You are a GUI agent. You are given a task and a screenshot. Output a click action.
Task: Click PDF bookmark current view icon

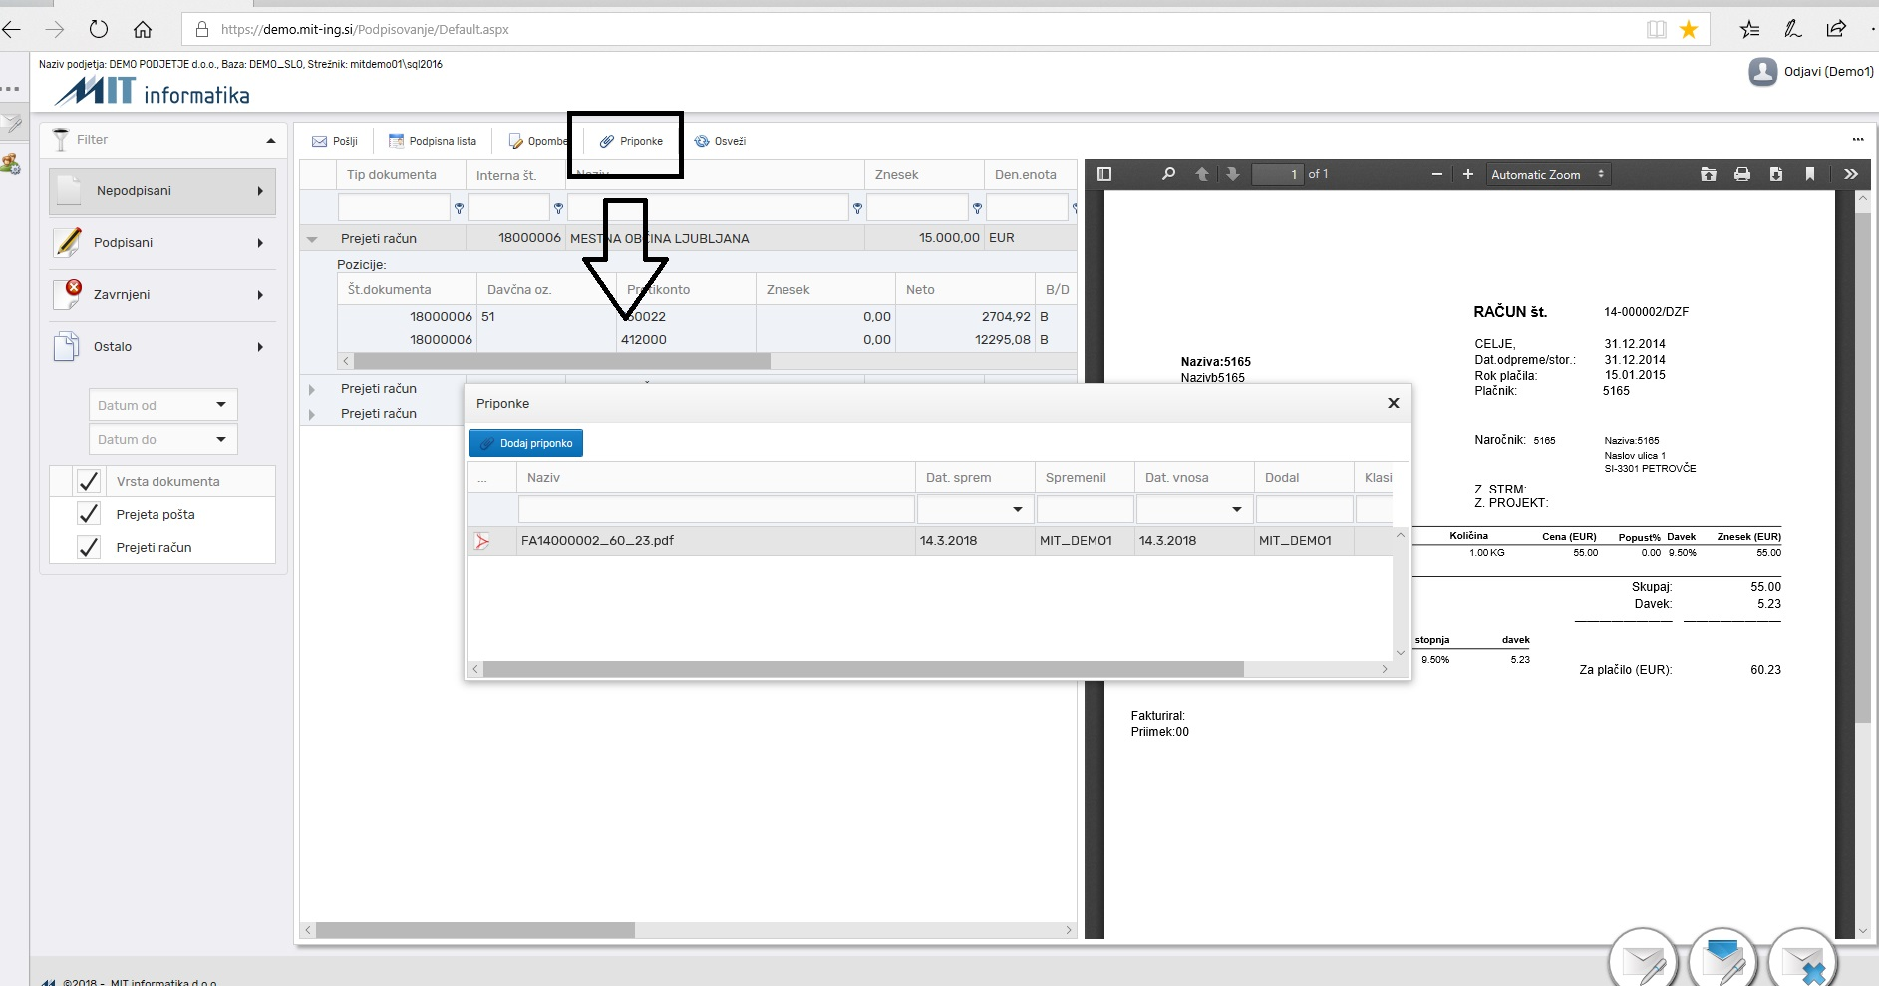coord(1810,174)
